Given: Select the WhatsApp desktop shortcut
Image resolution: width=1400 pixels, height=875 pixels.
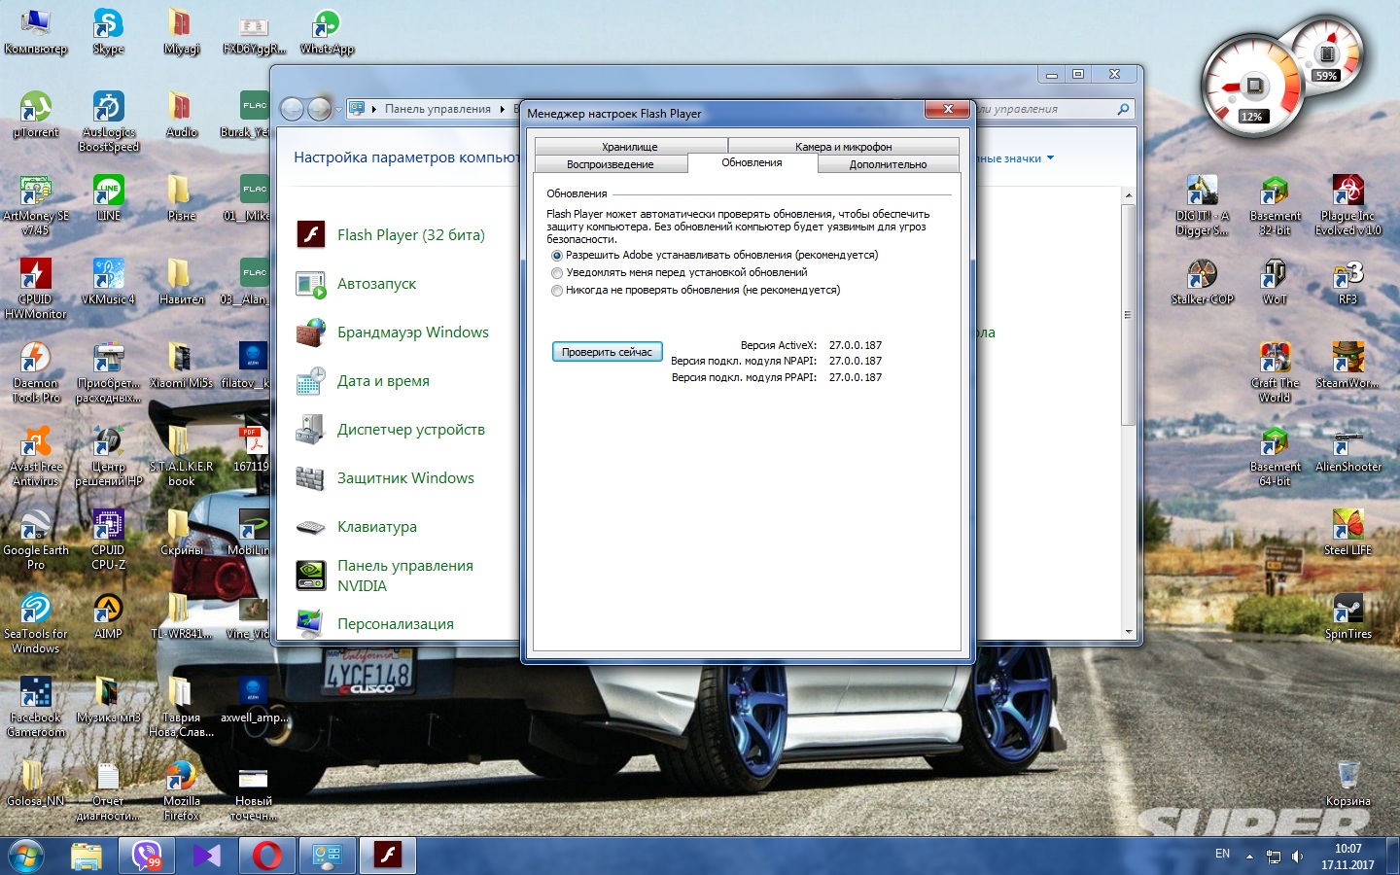Looking at the screenshot, I should tap(327, 32).
